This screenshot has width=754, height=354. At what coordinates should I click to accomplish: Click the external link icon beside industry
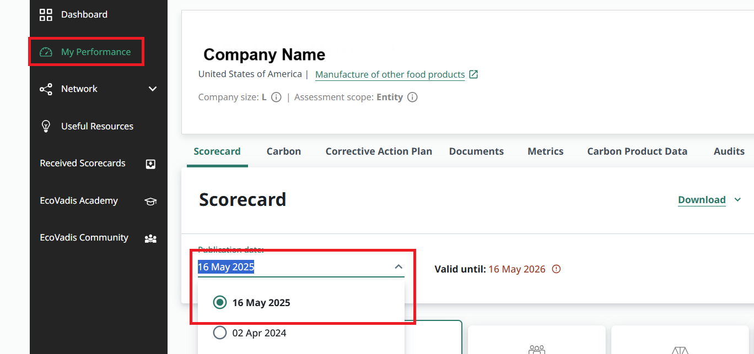[473, 74]
